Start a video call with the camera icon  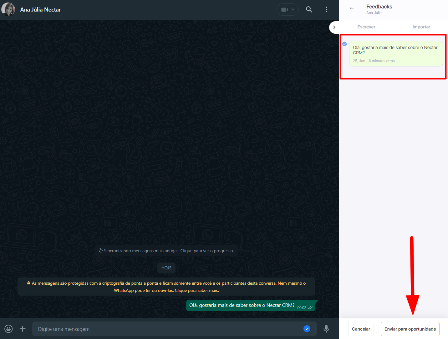click(x=284, y=10)
